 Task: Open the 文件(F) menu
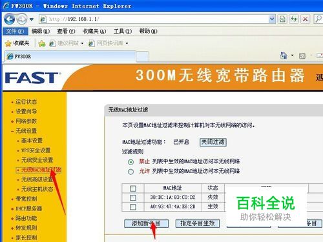coord(15,32)
